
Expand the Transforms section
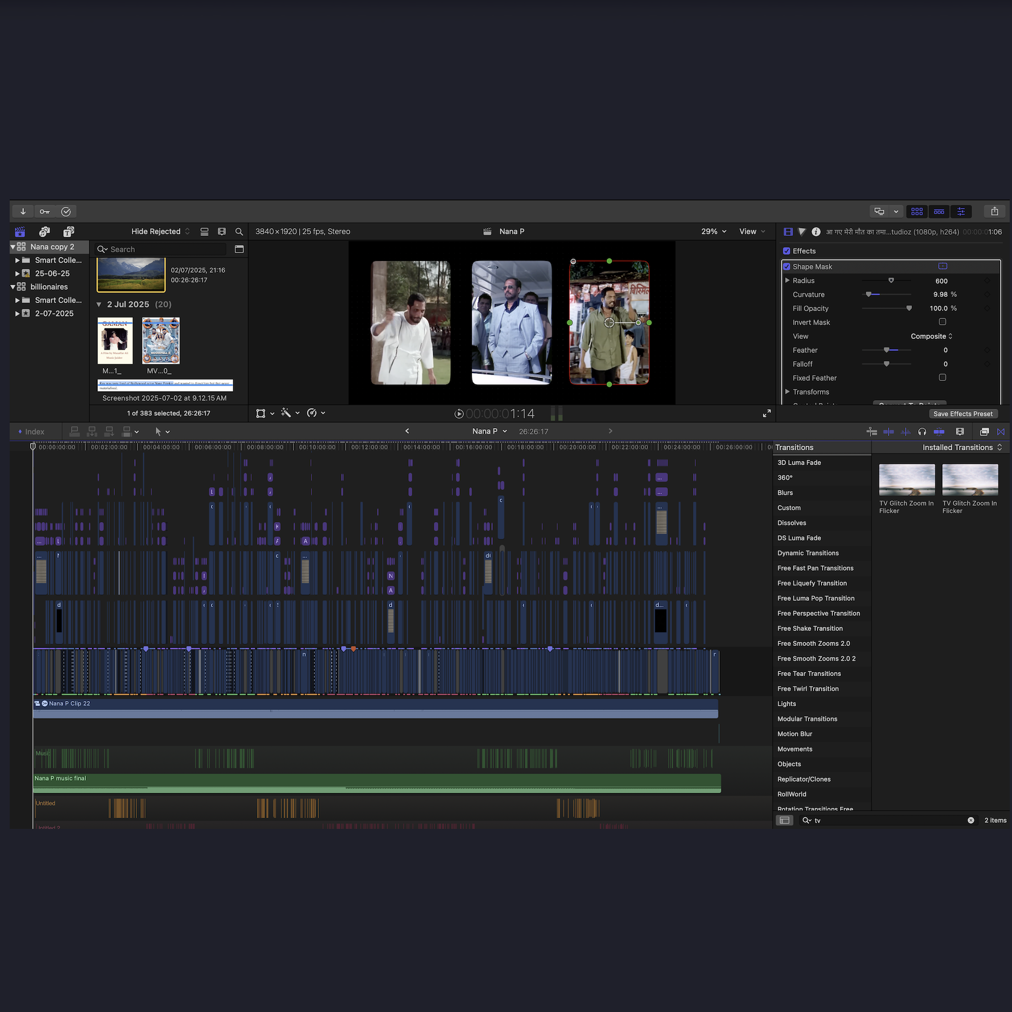pos(787,392)
